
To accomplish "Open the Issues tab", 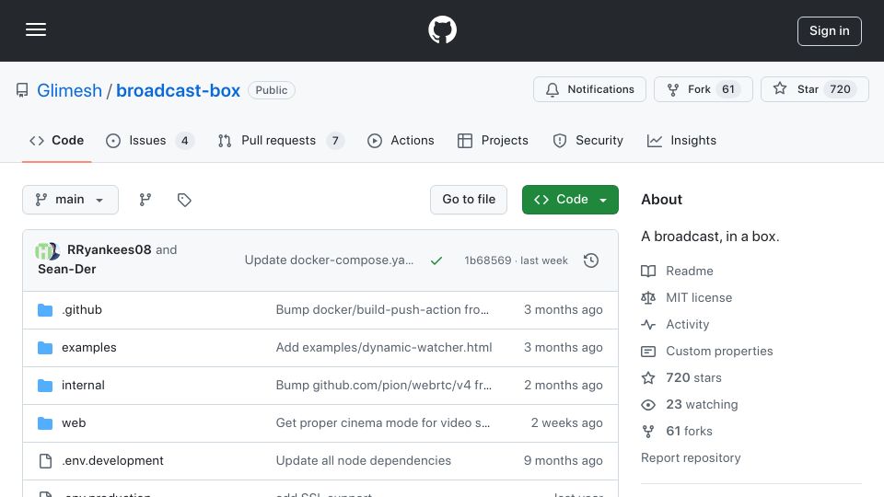I will tap(149, 140).
